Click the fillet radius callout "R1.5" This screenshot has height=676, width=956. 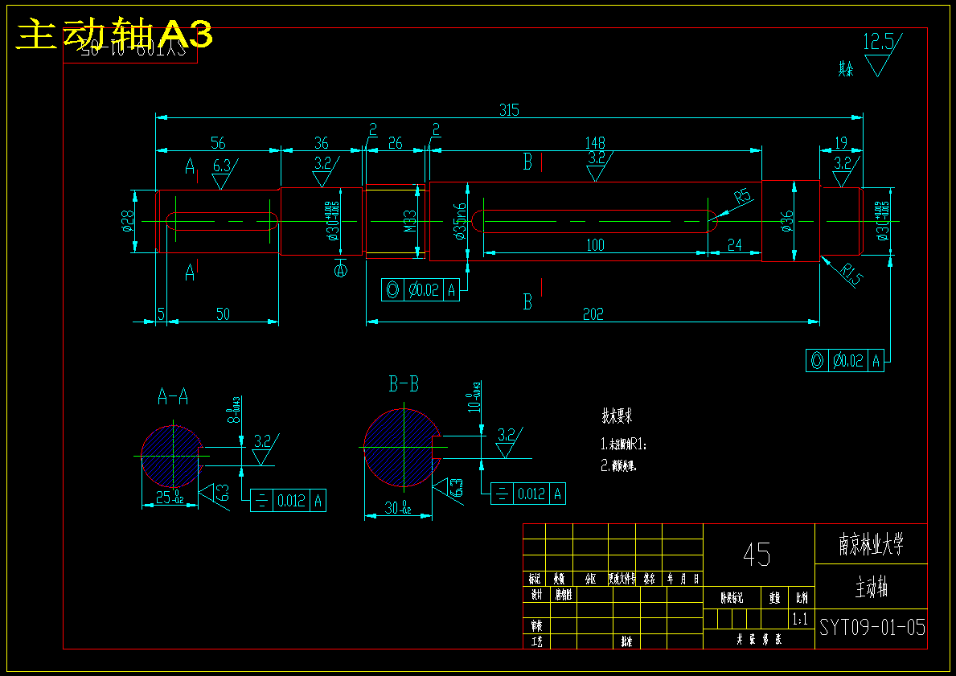pos(851,275)
